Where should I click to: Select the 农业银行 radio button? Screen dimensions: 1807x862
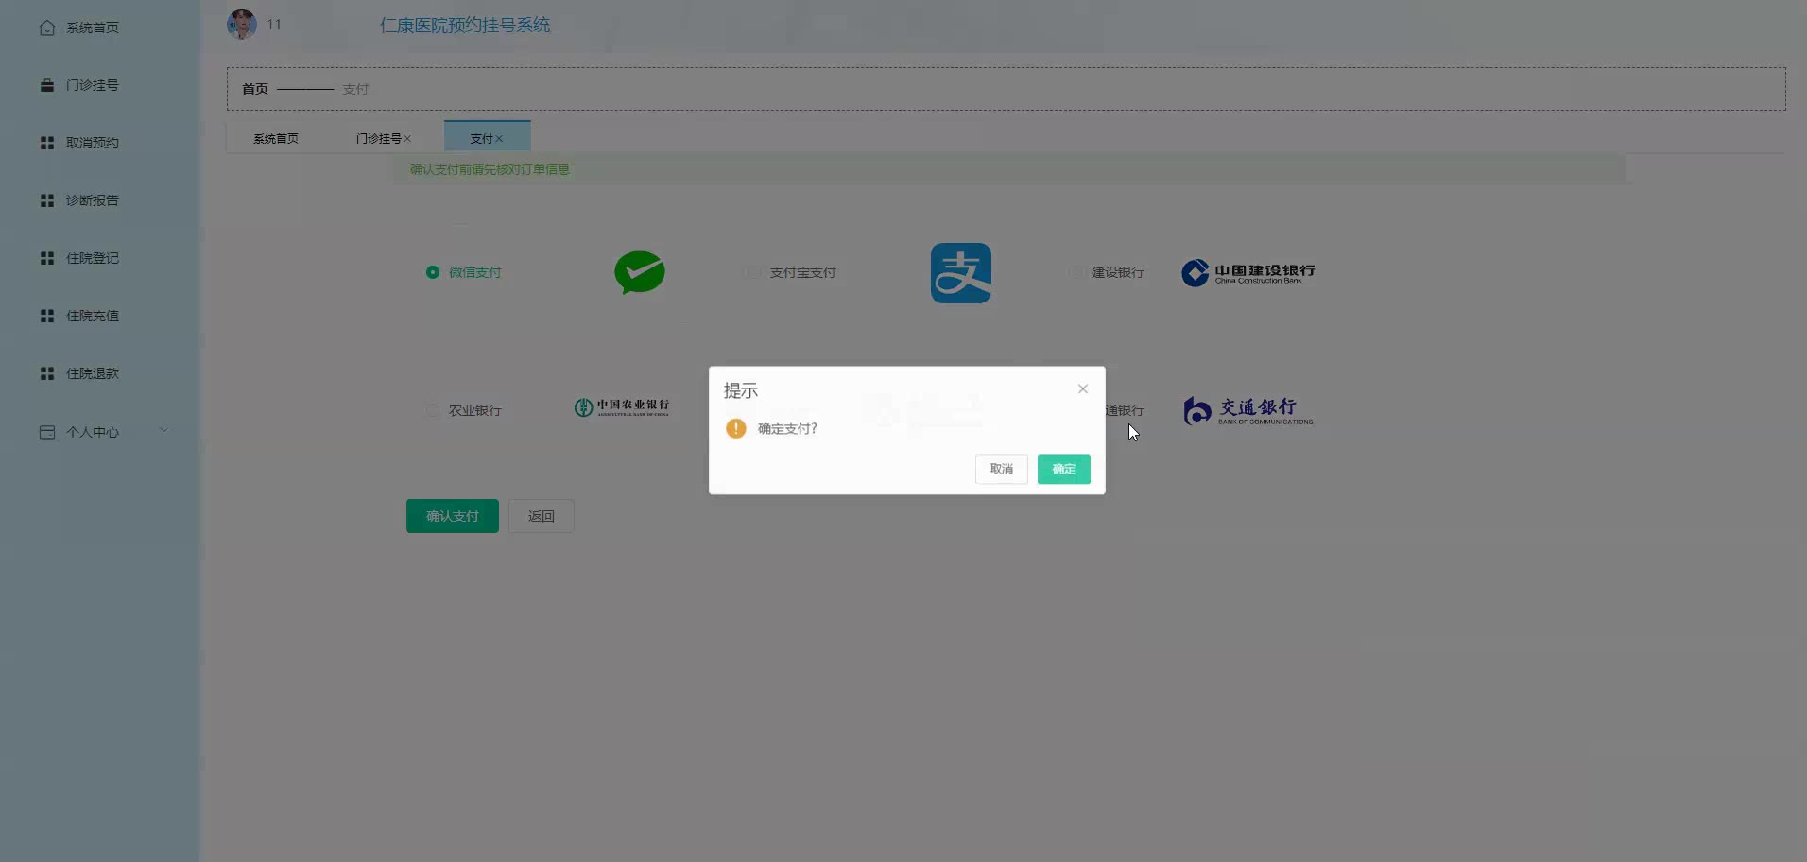(x=433, y=410)
